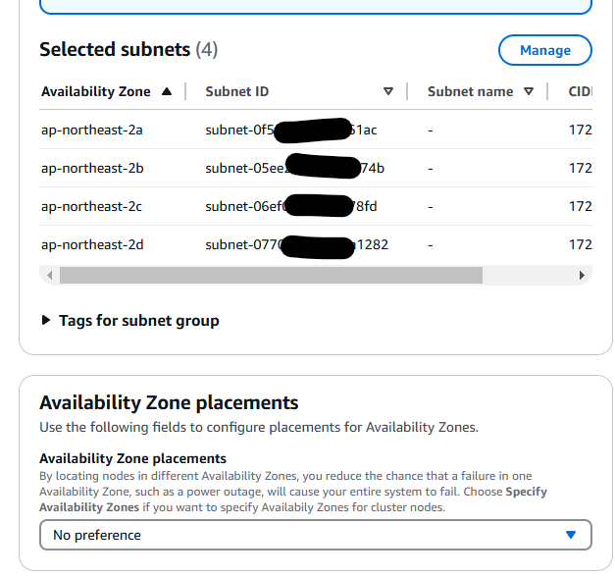Click the Manage subnets button
Image resolution: width=615 pixels, height=576 pixels.
[x=544, y=50]
